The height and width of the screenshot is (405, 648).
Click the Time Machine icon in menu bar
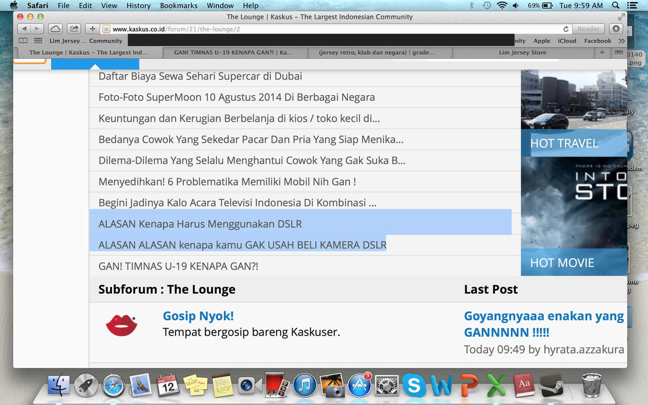pos(487,6)
